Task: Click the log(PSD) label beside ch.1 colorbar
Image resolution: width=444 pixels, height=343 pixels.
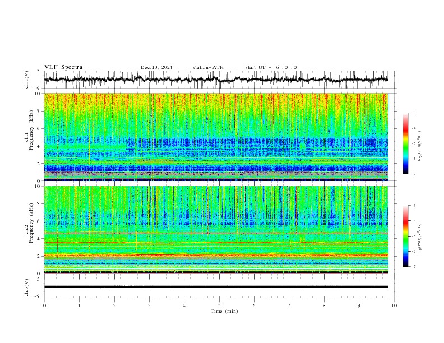Action: 420,146
